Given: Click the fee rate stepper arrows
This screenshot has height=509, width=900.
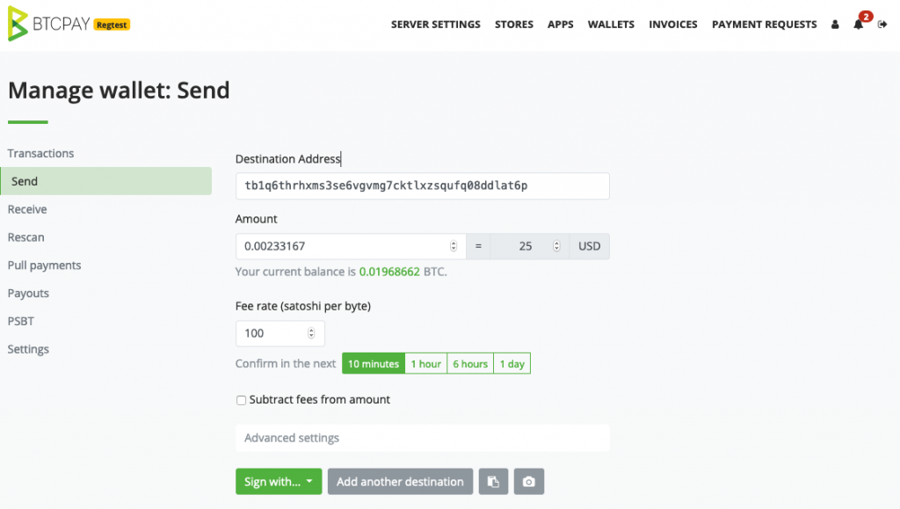Looking at the screenshot, I should (x=311, y=333).
